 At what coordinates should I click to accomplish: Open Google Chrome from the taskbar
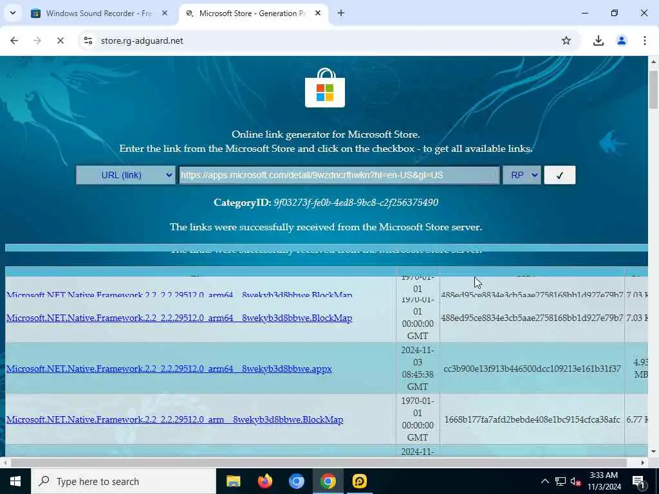tap(328, 481)
